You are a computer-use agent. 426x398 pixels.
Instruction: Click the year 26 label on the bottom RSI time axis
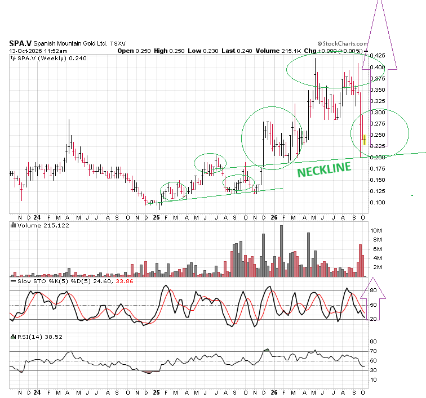274,392
